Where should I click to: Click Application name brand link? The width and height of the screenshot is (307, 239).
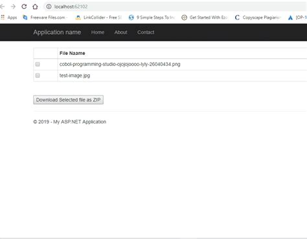click(x=57, y=32)
